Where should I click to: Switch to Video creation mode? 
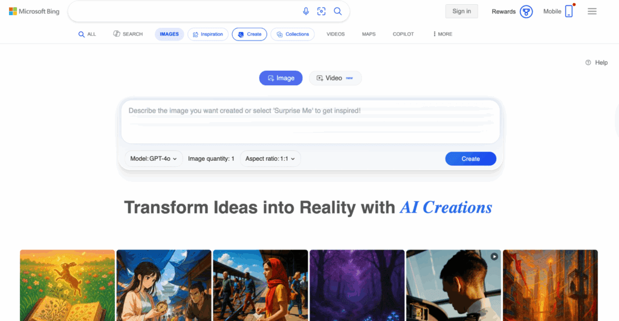(x=335, y=78)
